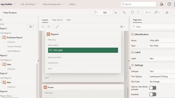Image resolution: width=175 pixels, height=98 pixels.
Task: Zoom out the layout view
Action: click(x=43, y=27)
